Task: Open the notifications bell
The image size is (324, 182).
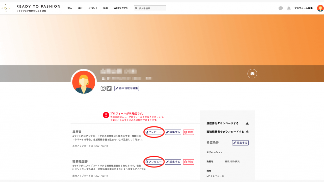Action: coord(289,8)
